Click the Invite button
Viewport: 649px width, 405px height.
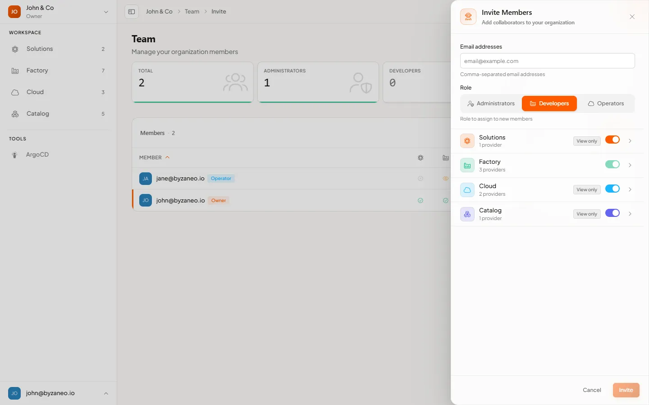pos(626,390)
